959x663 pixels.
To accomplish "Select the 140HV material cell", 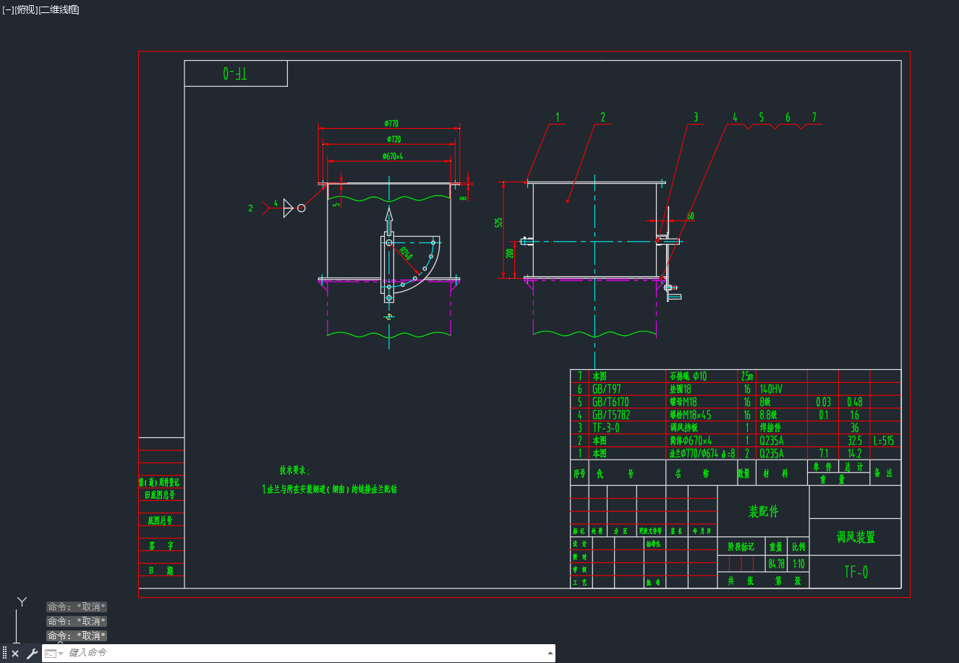I will pos(771,389).
